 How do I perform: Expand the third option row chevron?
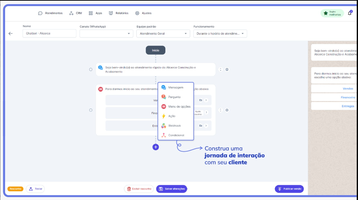206,126
